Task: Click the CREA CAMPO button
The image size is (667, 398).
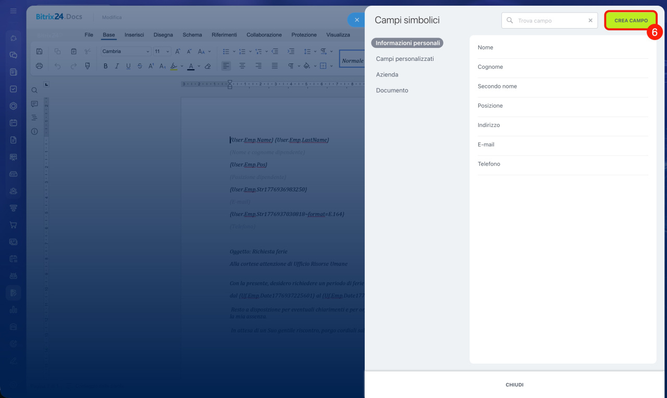Action: tap(631, 20)
